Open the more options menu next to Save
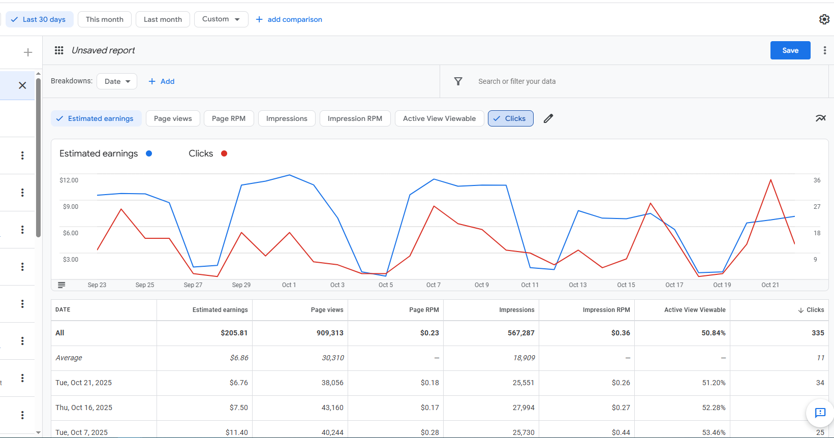834x438 pixels. coord(824,50)
